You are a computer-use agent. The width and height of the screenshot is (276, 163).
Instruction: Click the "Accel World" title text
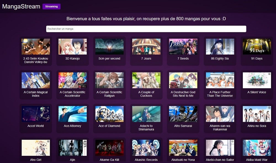[x=36, y=126]
